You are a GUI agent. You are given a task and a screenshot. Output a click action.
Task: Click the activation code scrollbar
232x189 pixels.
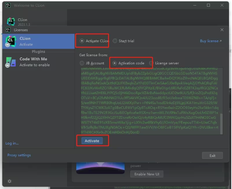[221, 124]
